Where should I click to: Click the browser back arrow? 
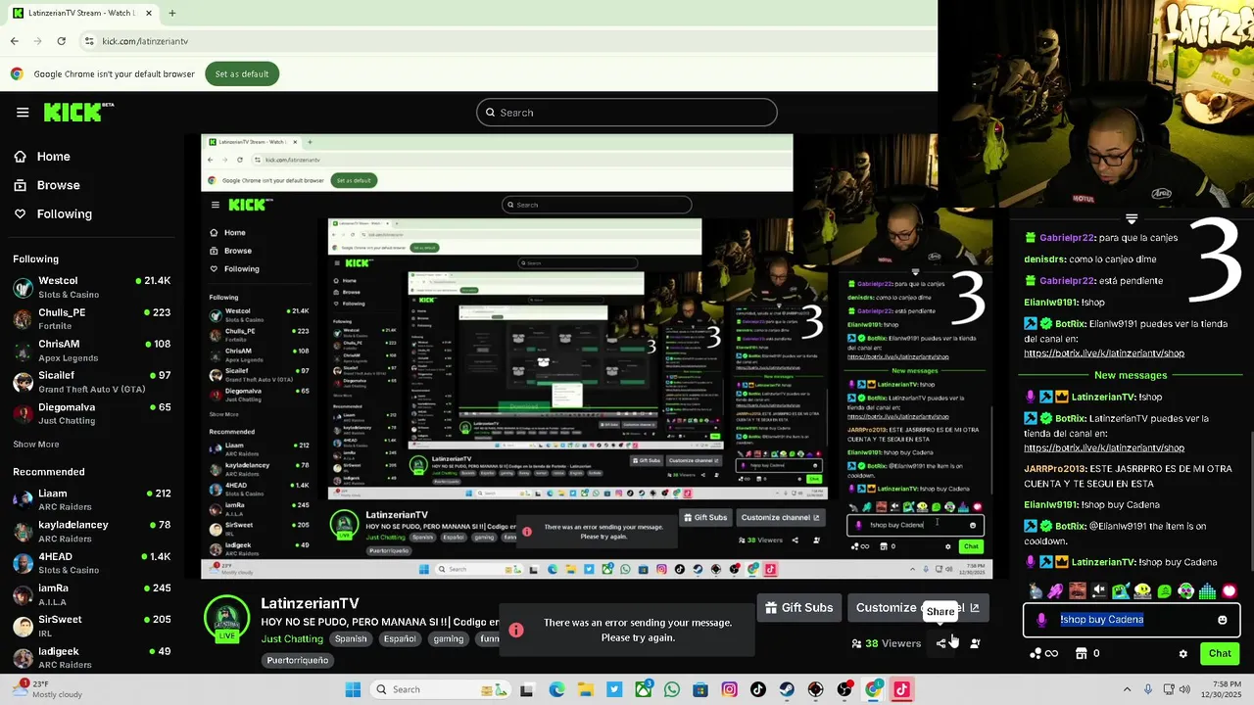coord(15,41)
